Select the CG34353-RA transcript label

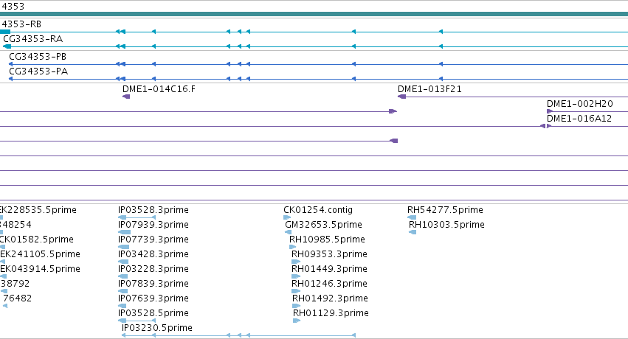(x=33, y=39)
